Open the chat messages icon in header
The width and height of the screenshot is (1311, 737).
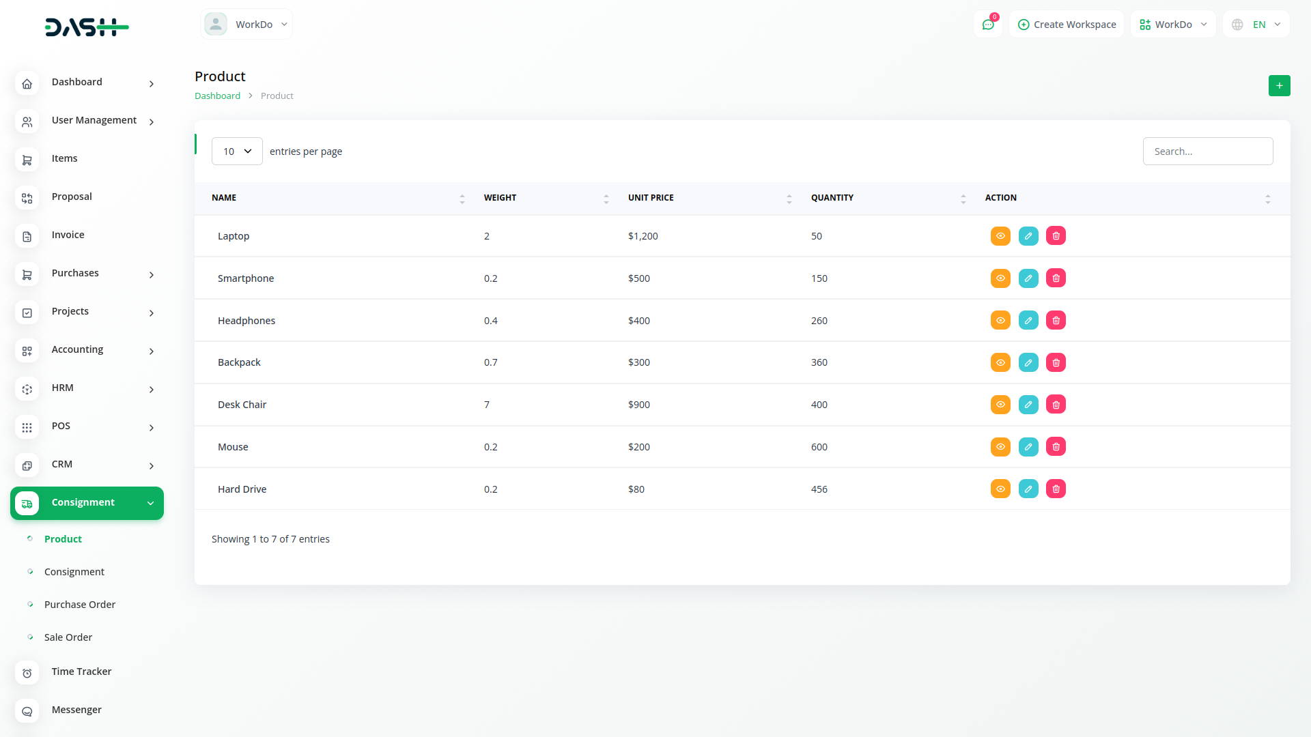click(x=987, y=25)
